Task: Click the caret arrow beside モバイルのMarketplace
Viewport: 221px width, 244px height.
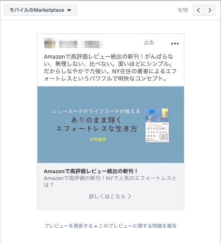Action: [69, 11]
